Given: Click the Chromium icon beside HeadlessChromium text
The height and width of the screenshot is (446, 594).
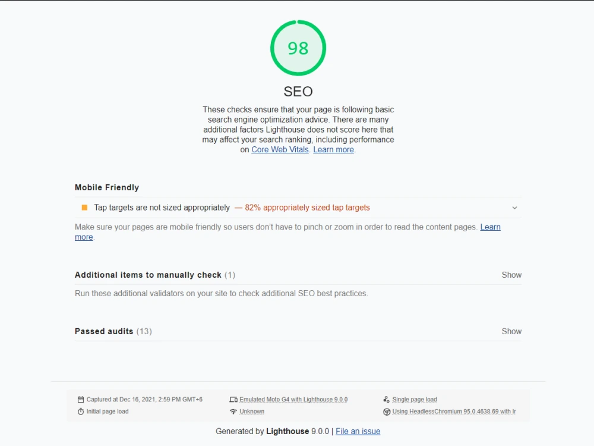Looking at the screenshot, I should tap(387, 412).
